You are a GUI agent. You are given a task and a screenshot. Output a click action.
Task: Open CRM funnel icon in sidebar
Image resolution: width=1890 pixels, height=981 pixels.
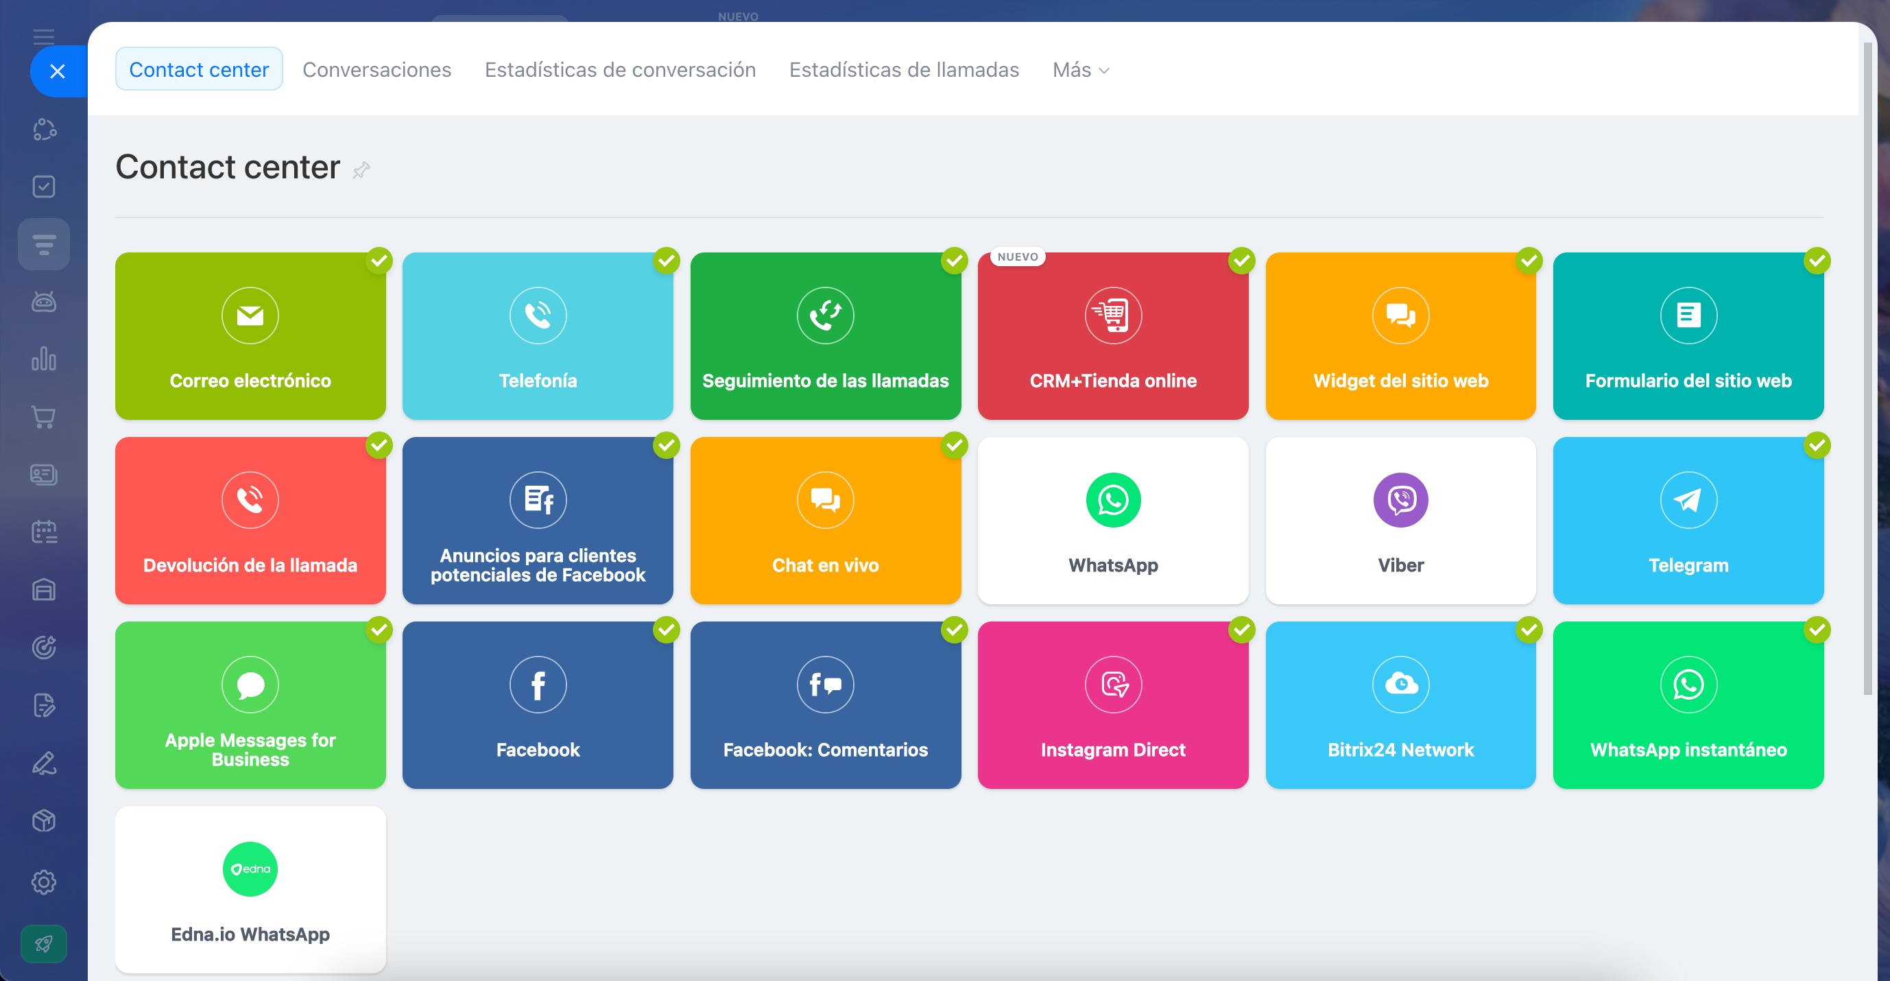tap(44, 244)
